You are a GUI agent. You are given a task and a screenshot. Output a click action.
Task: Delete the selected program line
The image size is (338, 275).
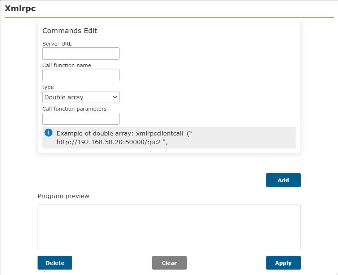[55, 263]
